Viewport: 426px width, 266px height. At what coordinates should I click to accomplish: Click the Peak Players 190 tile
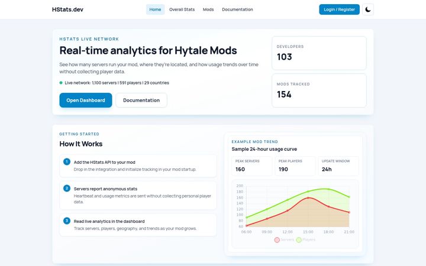point(295,166)
